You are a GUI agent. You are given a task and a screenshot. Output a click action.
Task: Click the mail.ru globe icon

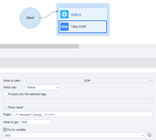64,14
